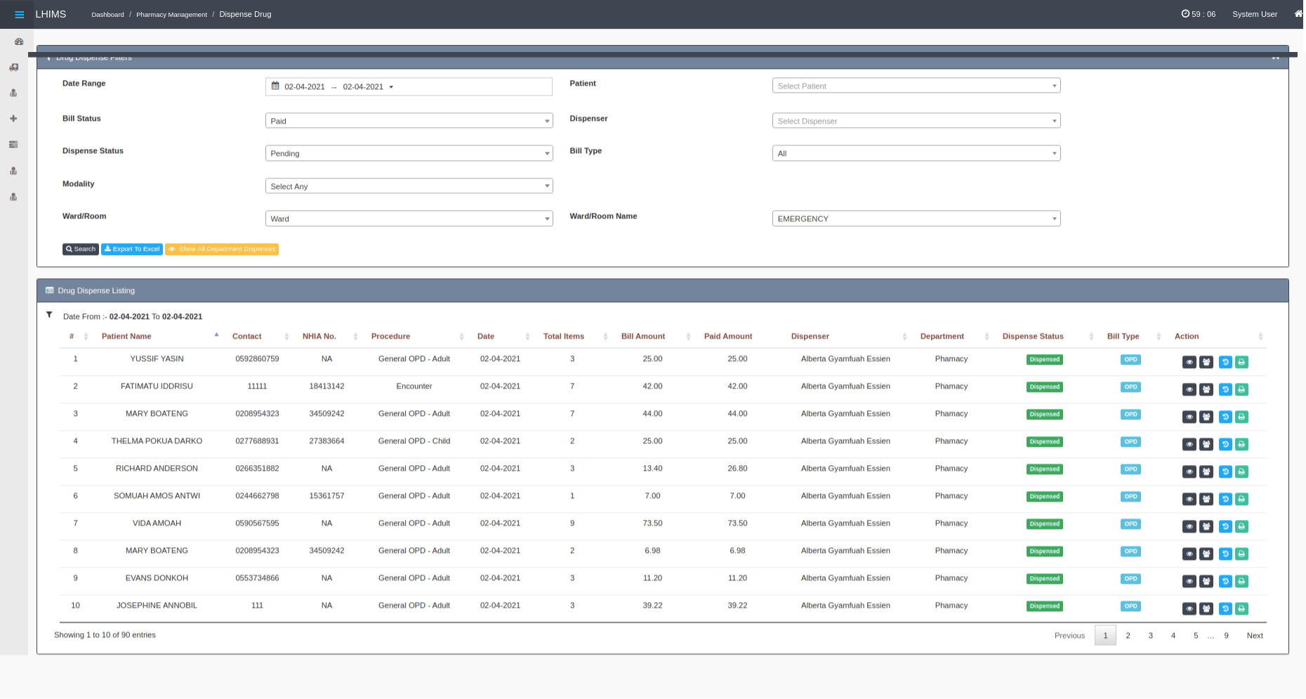Image resolution: width=1306 pixels, height=699 pixels.
Task: Go to page 2 of listing
Action: click(x=1128, y=636)
